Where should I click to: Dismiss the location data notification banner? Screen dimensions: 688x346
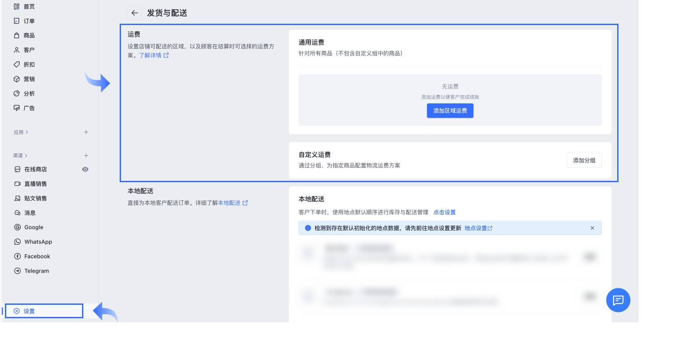click(x=592, y=228)
